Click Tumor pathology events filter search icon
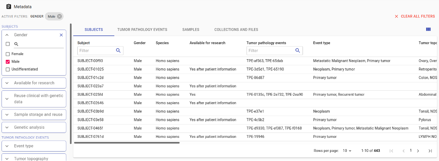This screenshot has height=161, width=439. (298, 51)
